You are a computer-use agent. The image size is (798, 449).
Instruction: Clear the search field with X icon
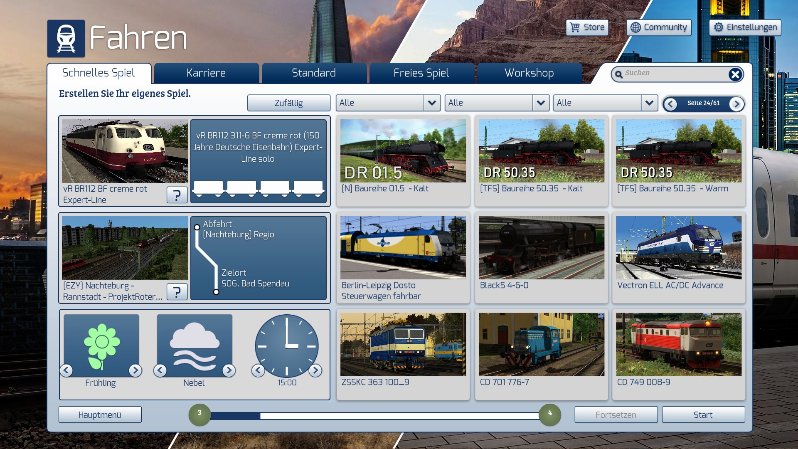(735, 74)
